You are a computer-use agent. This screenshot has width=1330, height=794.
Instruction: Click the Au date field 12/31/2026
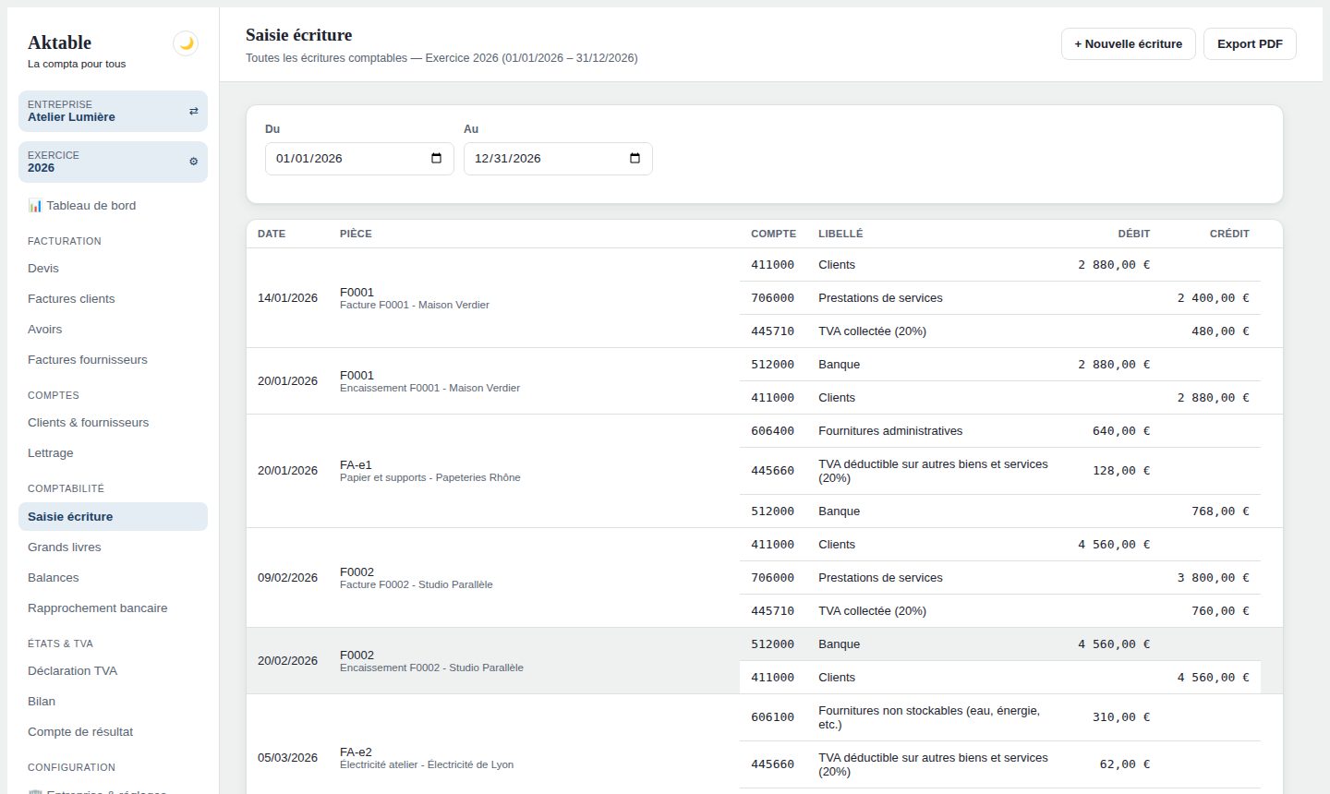pos(558,159)
